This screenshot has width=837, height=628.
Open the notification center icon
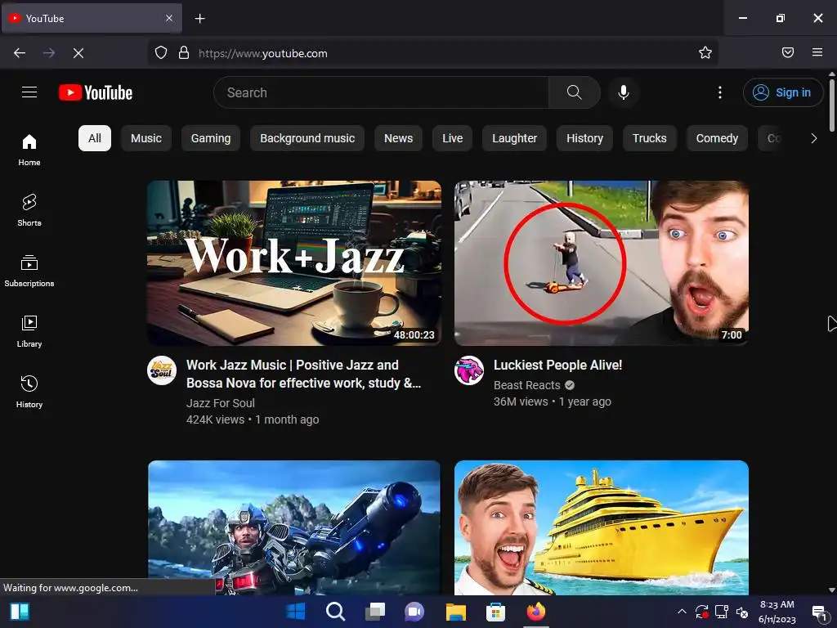pos(819,612)
